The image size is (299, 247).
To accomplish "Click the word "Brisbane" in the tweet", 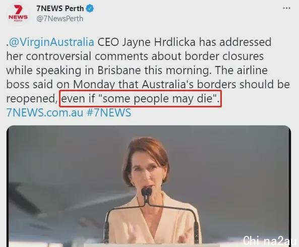I will click(119, 71).
